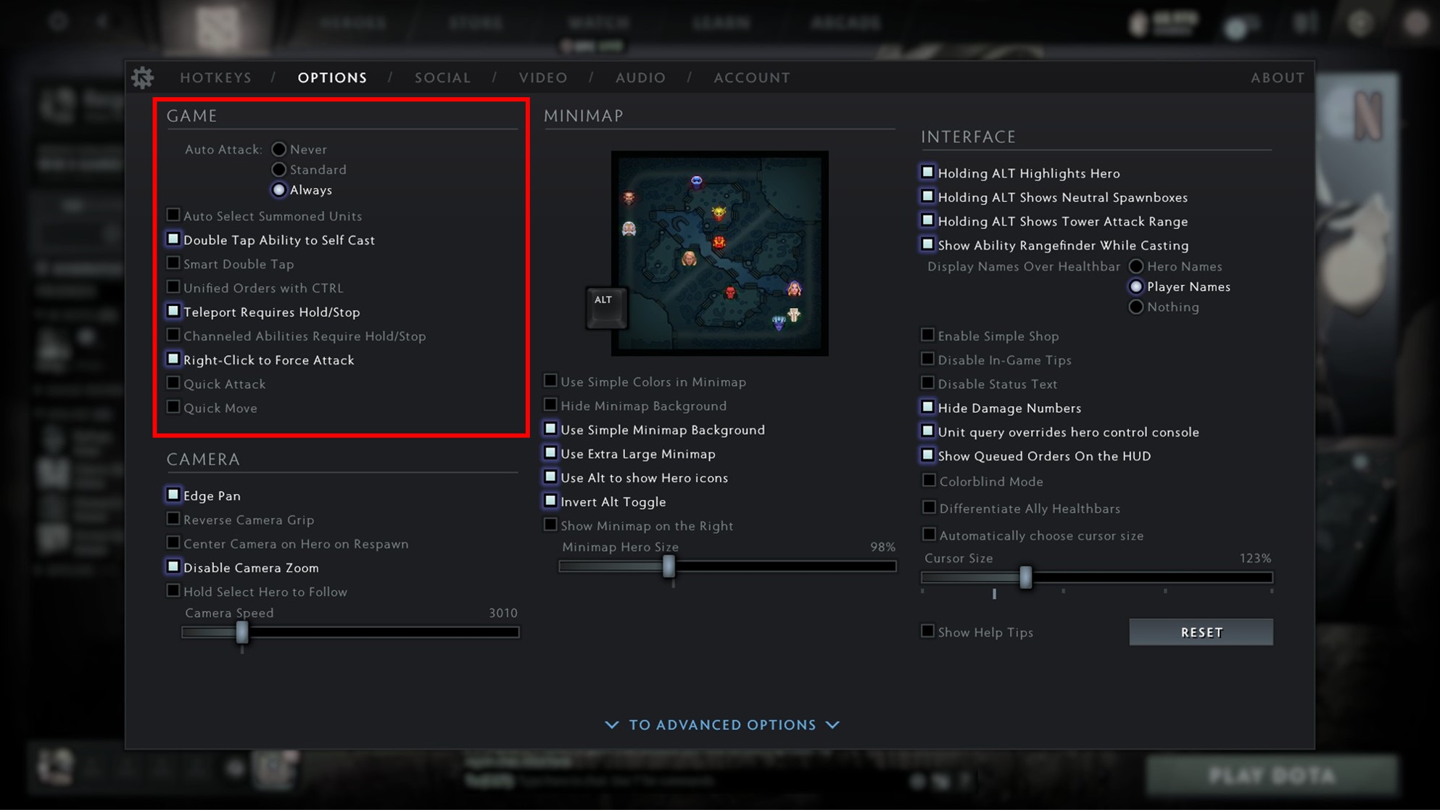Click the minimap preview image
Screen dimensions: 1440x810
pyautogui.click(x=719, y=253)
